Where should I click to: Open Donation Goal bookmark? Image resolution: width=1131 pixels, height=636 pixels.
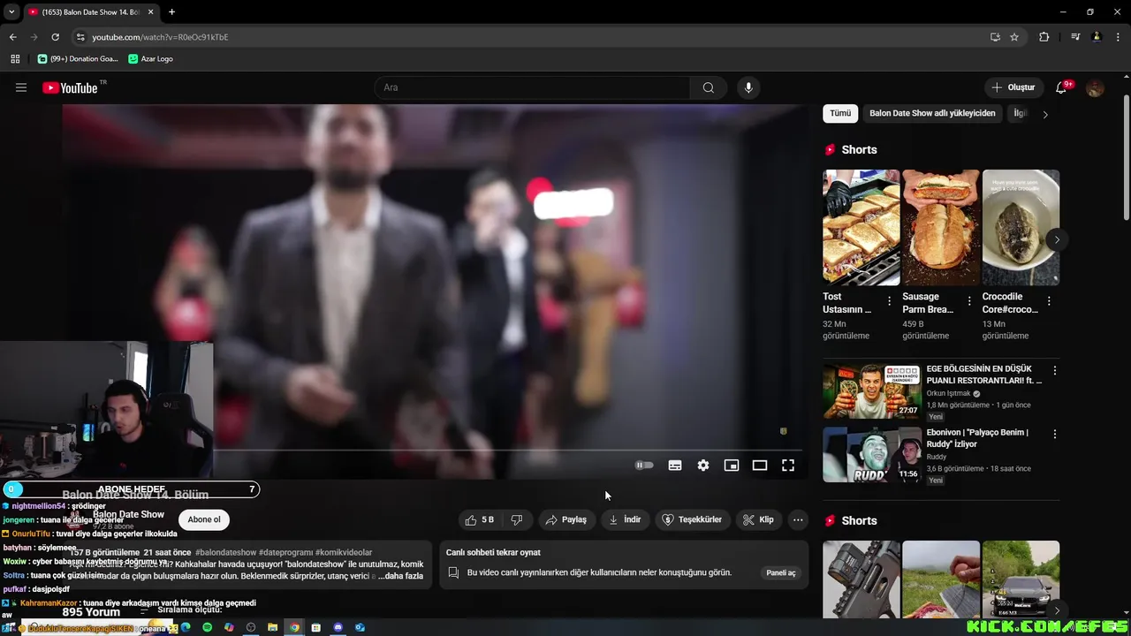pos(78,58)
